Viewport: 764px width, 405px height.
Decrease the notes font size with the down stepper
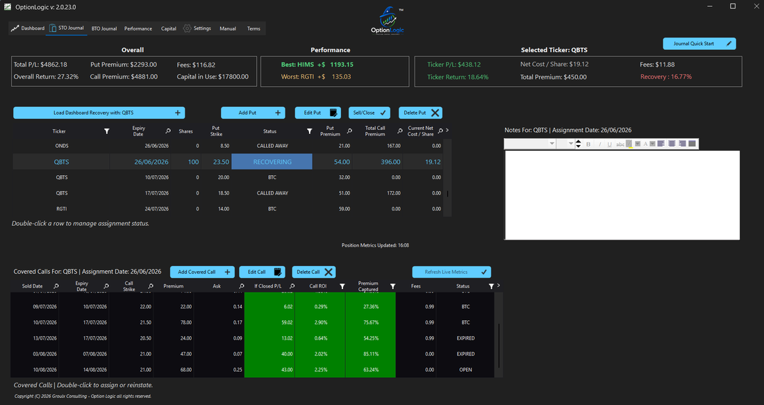coord(579,146)
